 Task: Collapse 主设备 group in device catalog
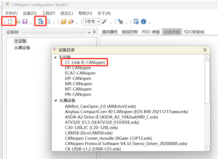point(55,57)
